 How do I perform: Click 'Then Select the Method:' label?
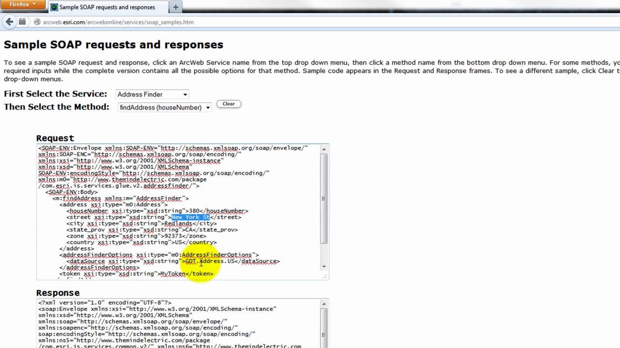point(57,107)
